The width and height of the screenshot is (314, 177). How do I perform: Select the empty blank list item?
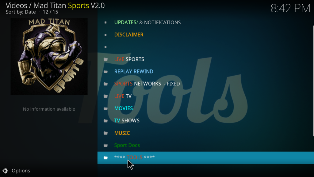point(205,47)
